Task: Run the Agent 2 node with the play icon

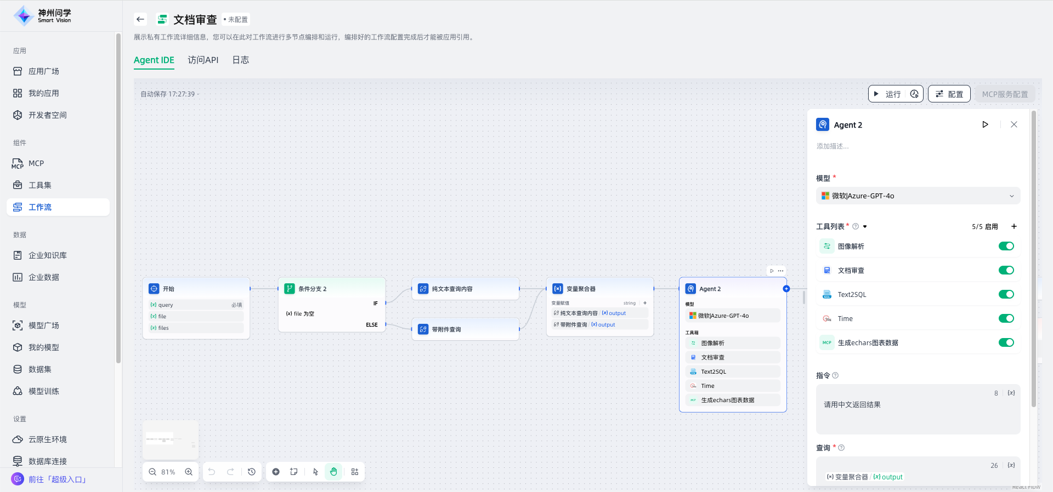Action: coord(985,124)
